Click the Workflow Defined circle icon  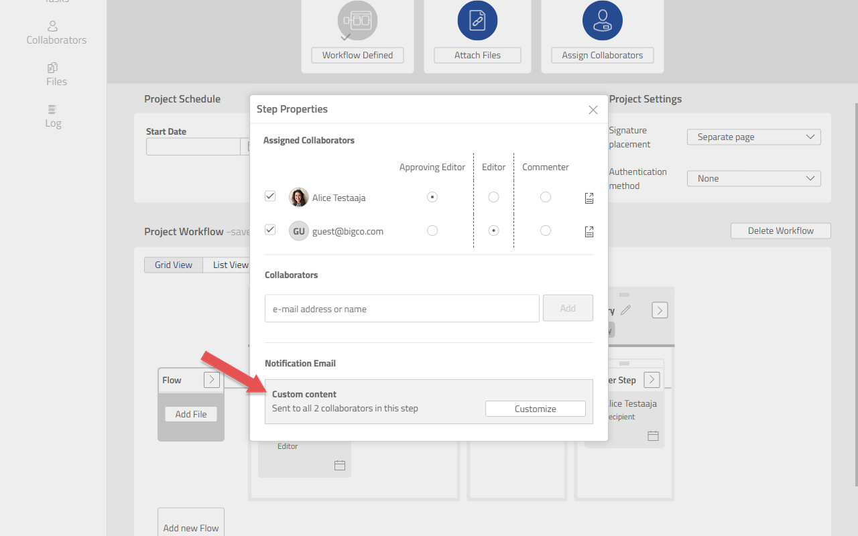(357, 21)
